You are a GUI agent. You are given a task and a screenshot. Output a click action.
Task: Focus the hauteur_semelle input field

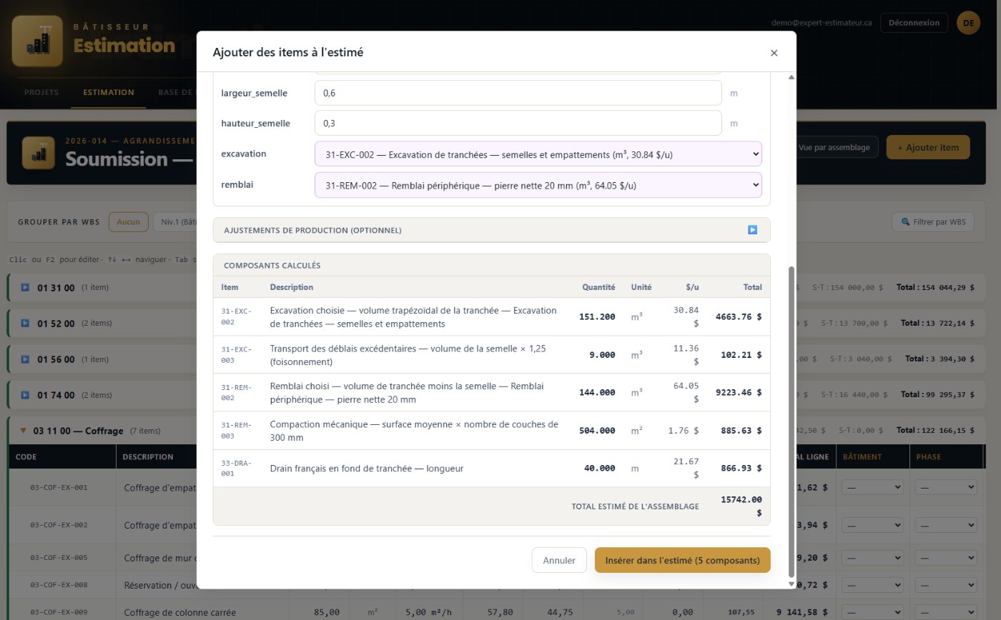pyautogui.click(x=518, y=123)
